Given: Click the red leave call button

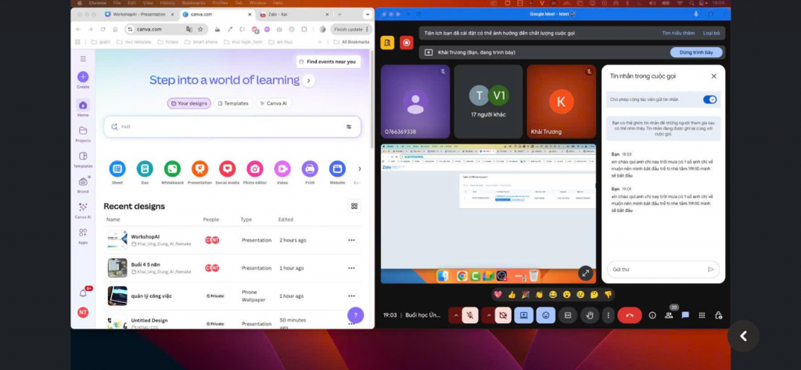Looking at the screenshot, I should click(629, 315).
